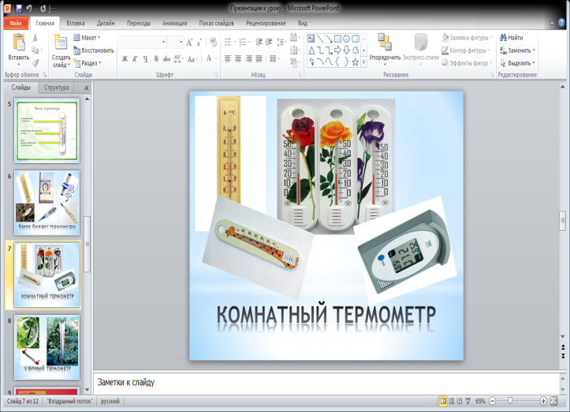Click the Reset (Восстановить) button
This screenshot has width=570, height=412.
(x=93, y=50)
